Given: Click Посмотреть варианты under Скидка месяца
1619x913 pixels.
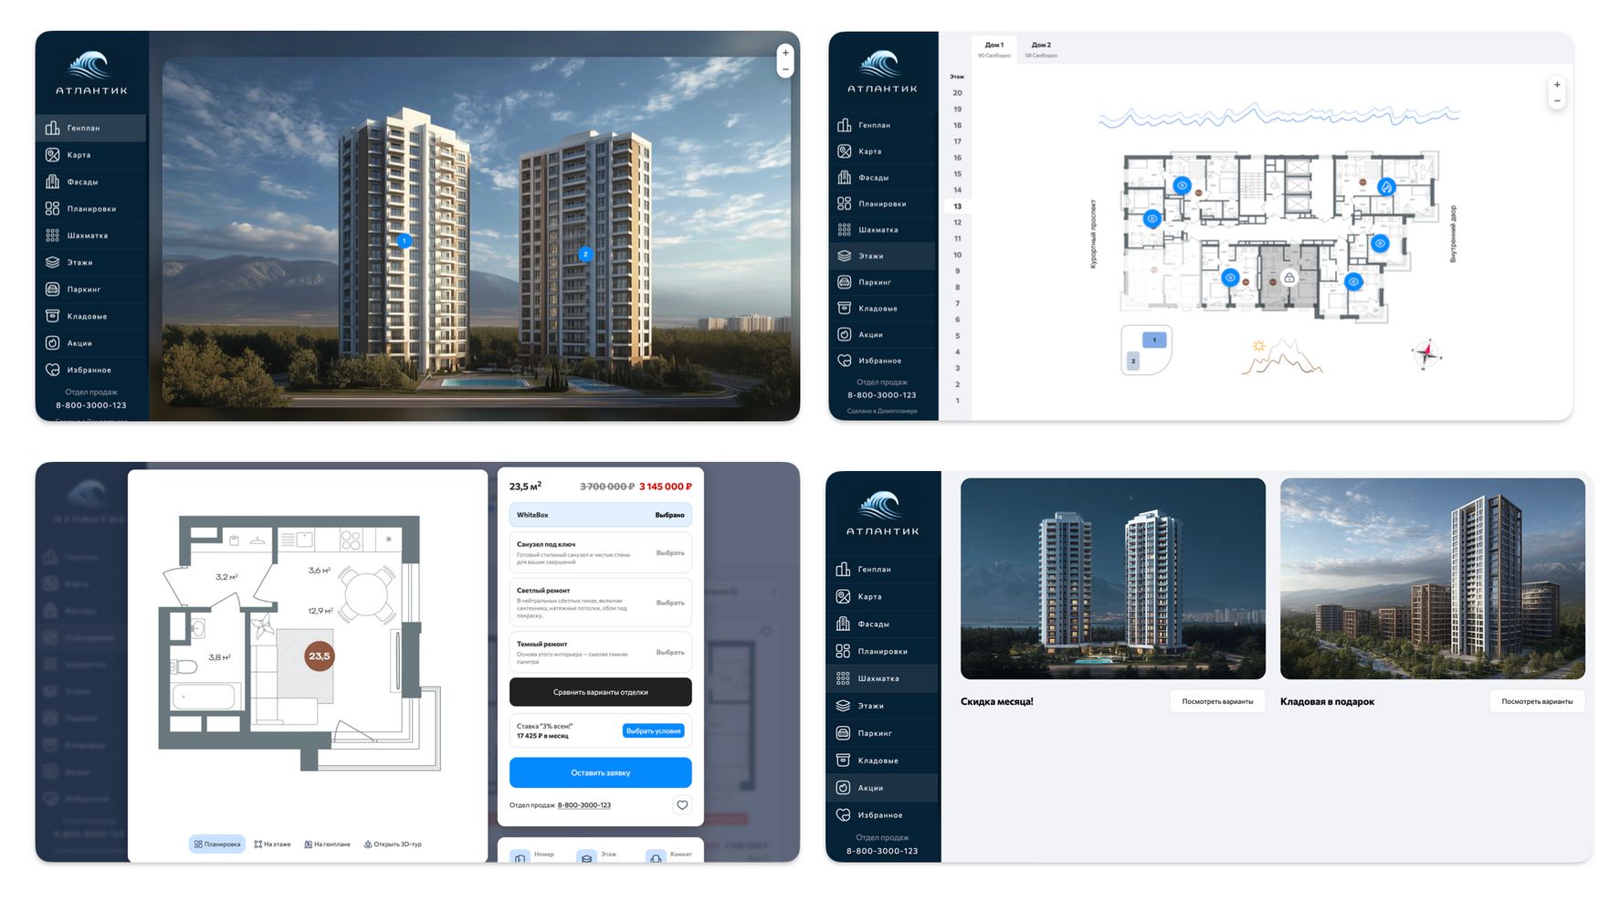Looking at the screenshot, I should click(1217, 701).
